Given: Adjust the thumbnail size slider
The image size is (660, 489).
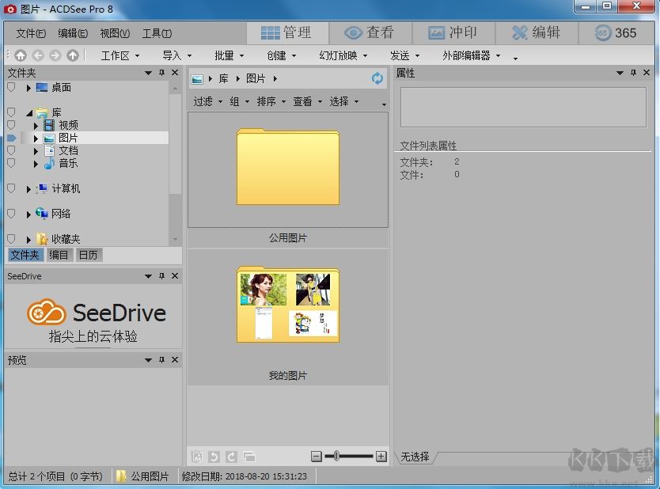Looking at the screenshot, I should pos(336,457).
